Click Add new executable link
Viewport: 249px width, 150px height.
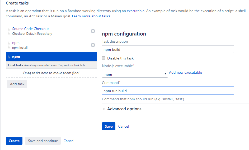[185, 72]
